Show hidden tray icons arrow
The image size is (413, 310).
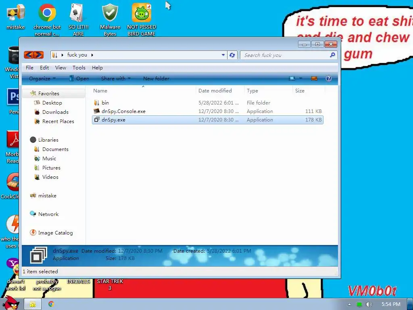coord(349,304)
